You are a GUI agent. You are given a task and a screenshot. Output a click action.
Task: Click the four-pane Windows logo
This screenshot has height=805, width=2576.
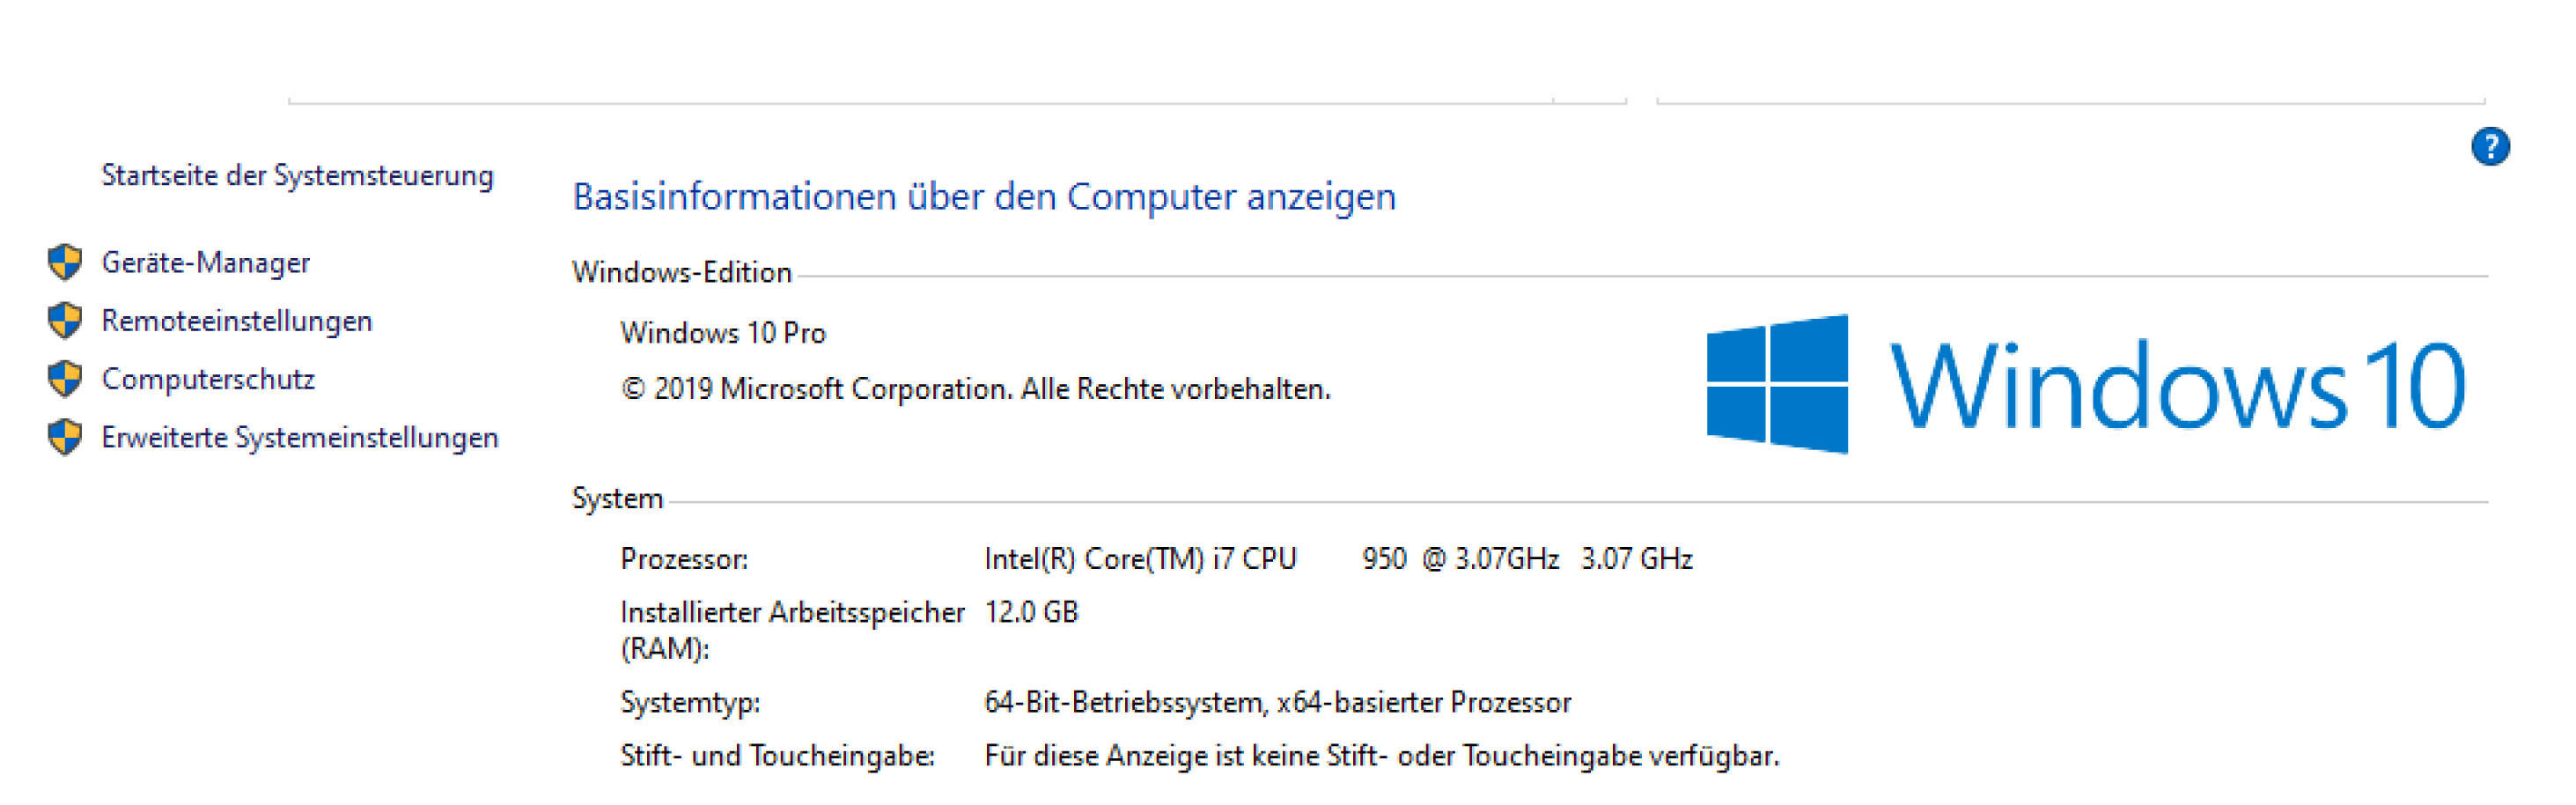pyautogui.click(x=1777, y=384)
